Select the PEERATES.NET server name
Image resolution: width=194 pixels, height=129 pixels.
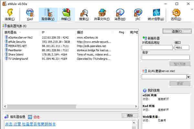[x=17, y=46]
